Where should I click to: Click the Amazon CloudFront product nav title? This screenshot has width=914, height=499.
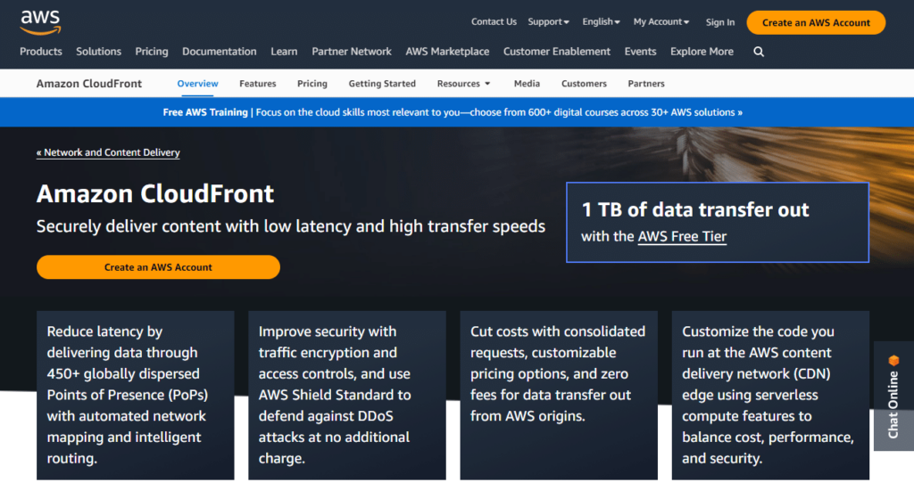pyautogui.click(x=89, y=84)
